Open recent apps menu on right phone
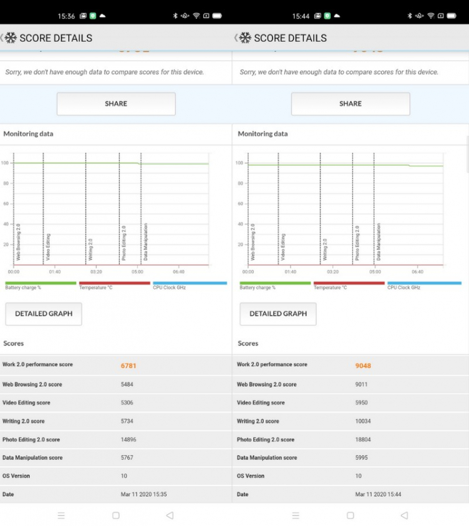 296,515
